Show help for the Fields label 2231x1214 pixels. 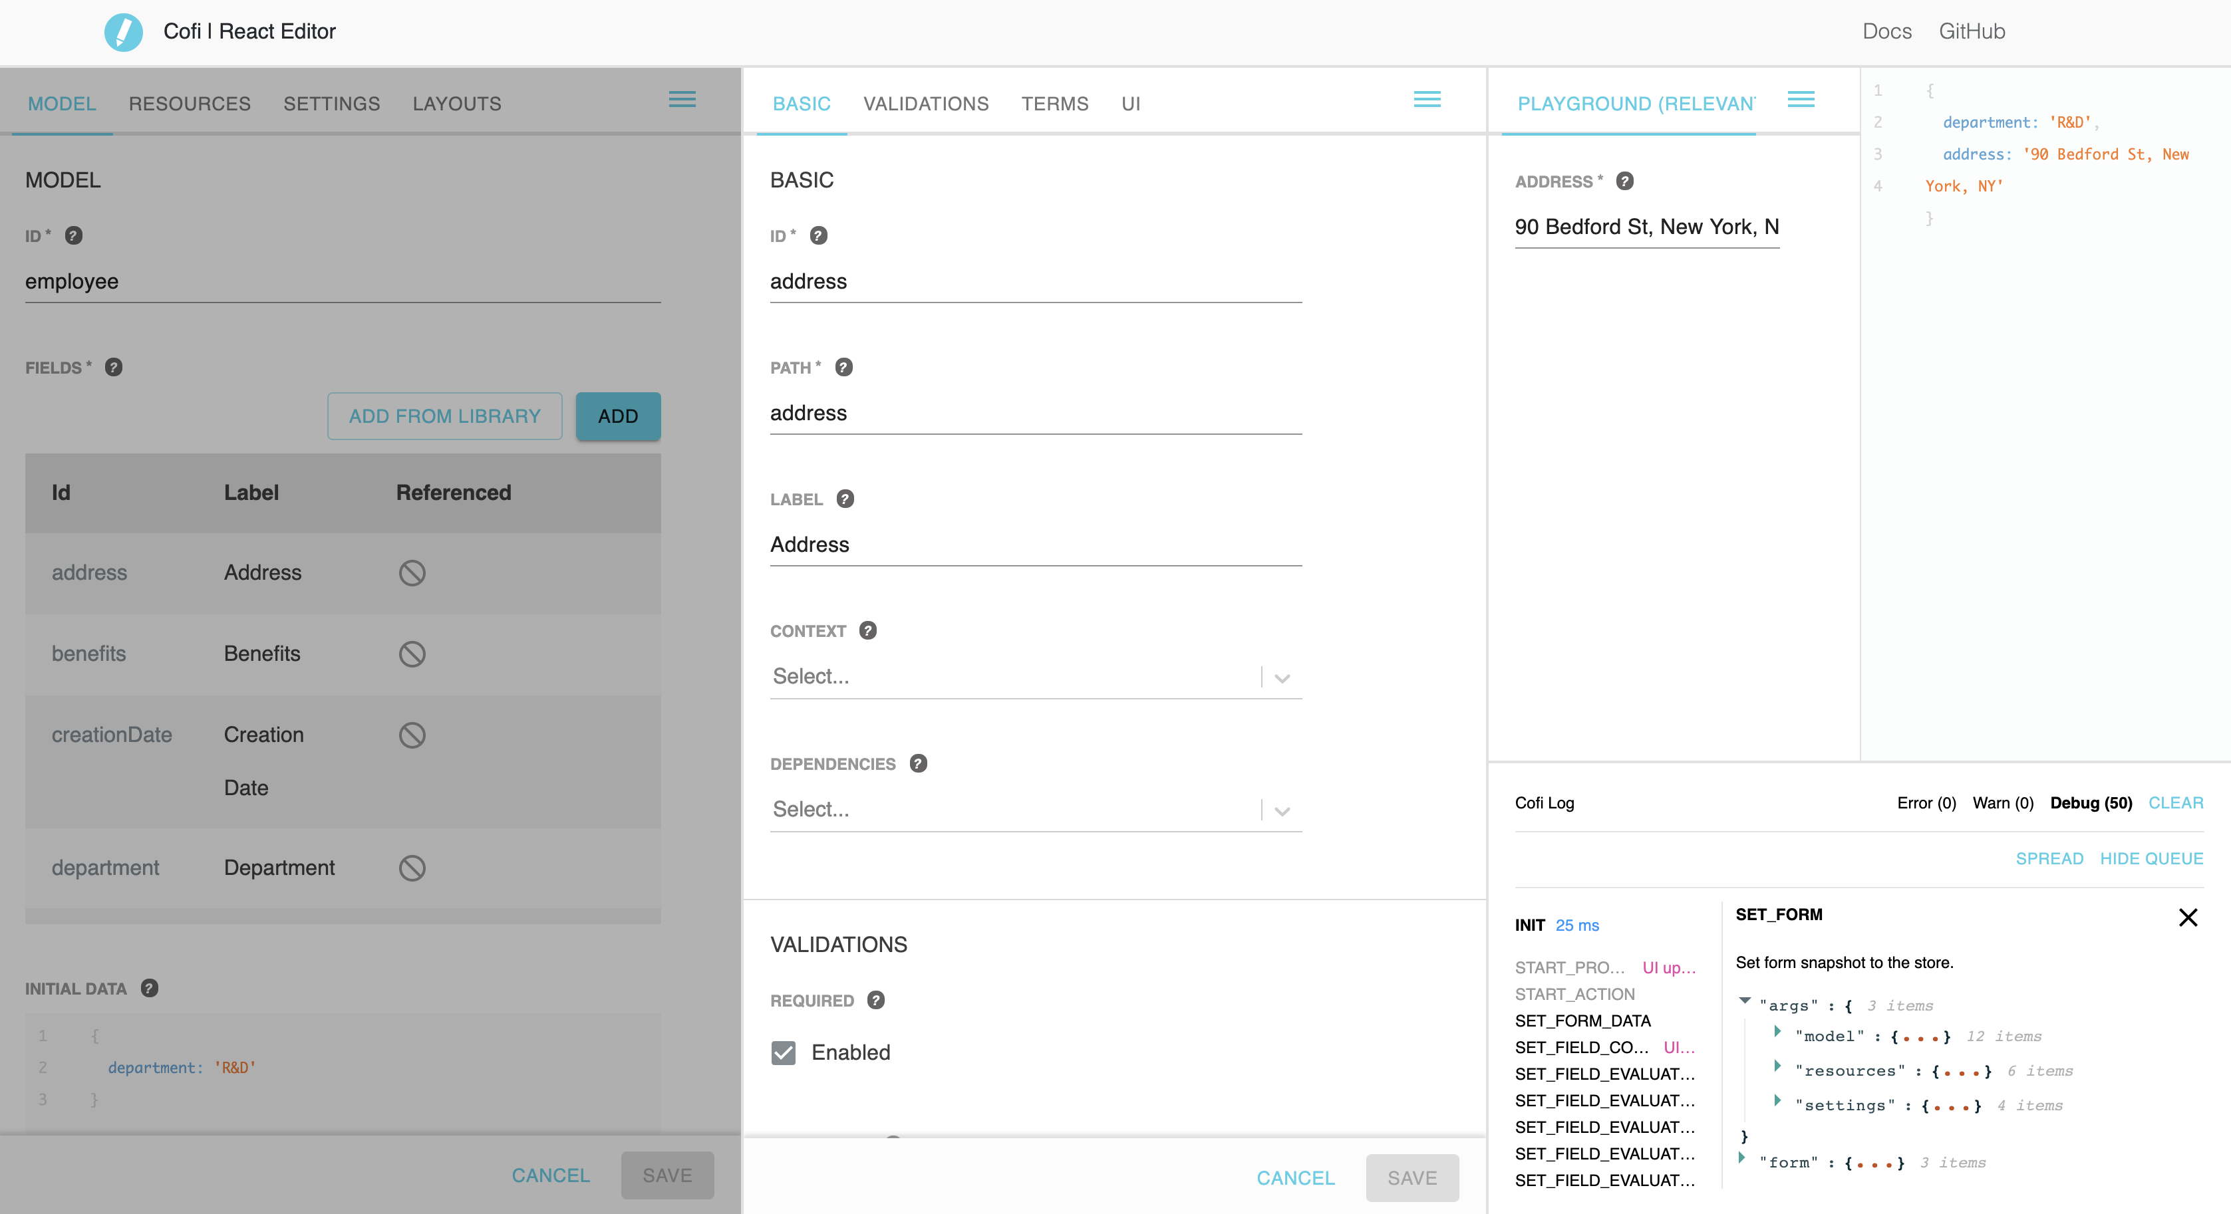[114, 367]
